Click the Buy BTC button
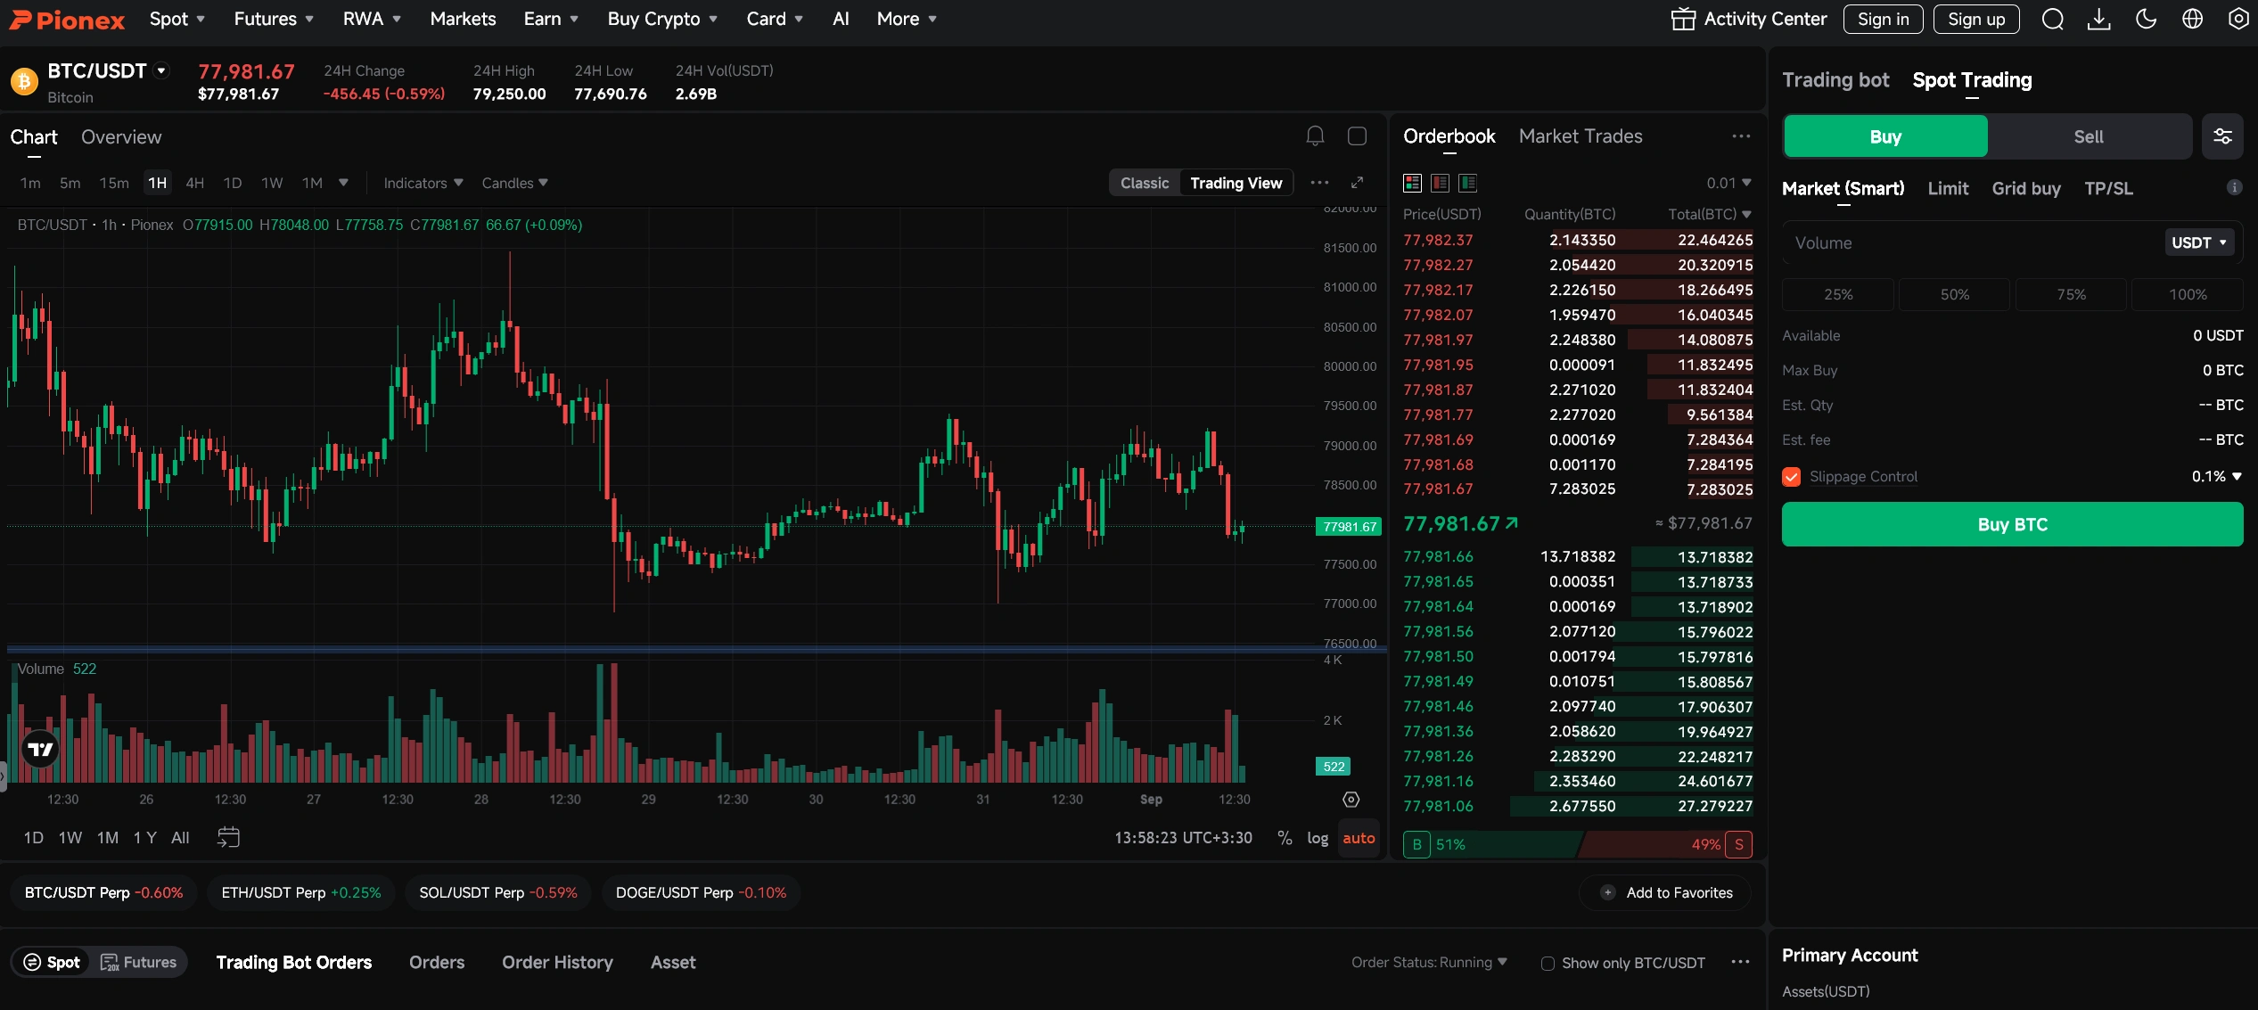The width and height of the screenshot is (2258, 1010). coord(2013,524)
